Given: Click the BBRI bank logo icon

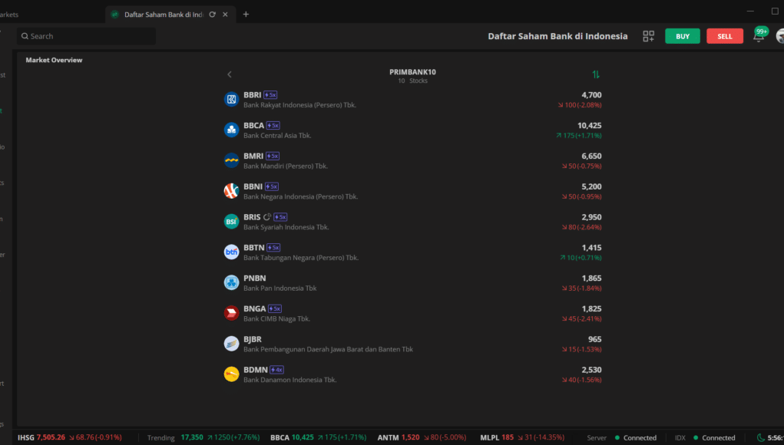Looking at the screenshot, I should click(231, 99).
